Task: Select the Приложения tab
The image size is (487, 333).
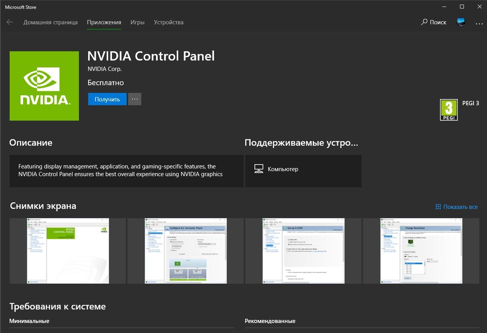Action: click(x=104, y=22)
